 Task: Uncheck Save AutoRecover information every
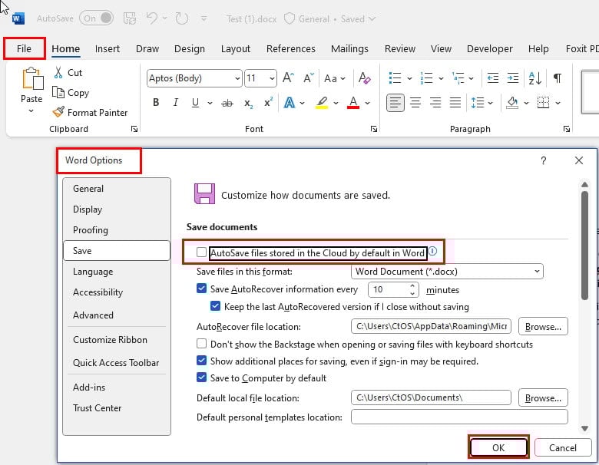point(201,289)
